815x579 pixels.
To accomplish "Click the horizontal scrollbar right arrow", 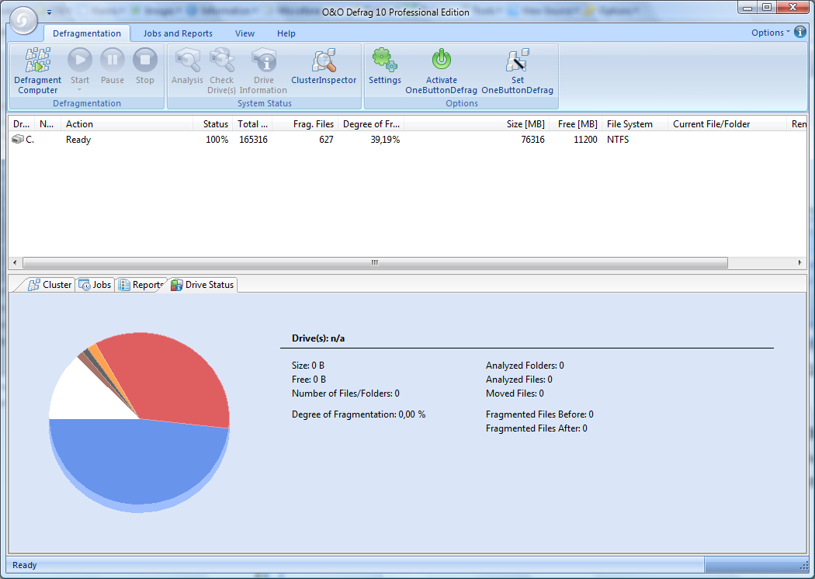I will coord(800,262).
